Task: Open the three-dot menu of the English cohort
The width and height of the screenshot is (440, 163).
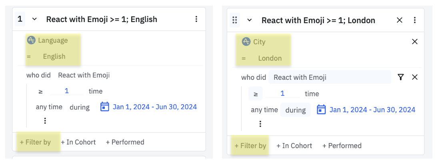Action: [196, 19]
